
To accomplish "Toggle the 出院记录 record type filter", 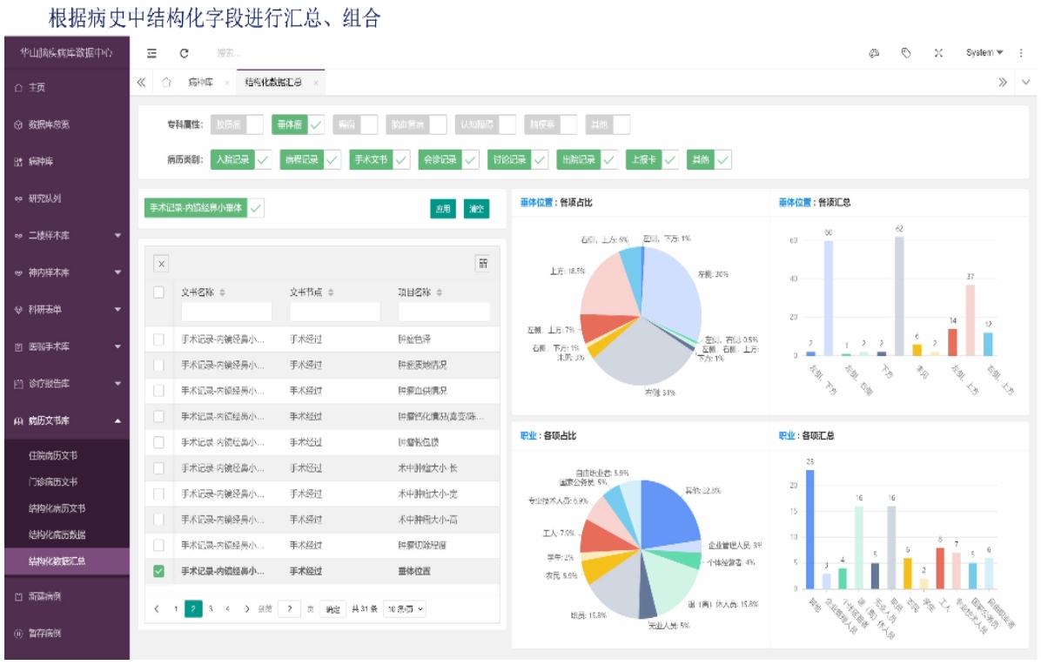I will pyautogui.click(x=587, y=160).
